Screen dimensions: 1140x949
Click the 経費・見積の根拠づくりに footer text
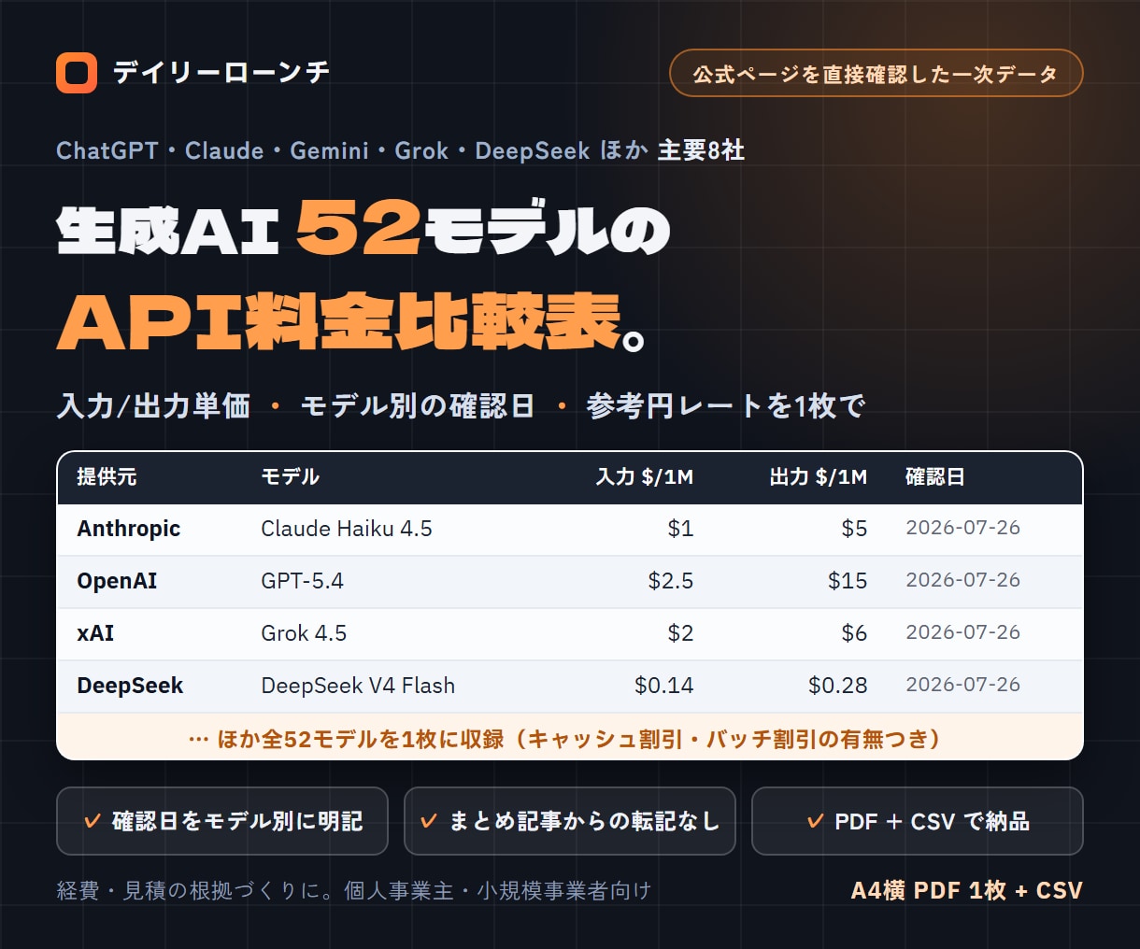(354, 890)
